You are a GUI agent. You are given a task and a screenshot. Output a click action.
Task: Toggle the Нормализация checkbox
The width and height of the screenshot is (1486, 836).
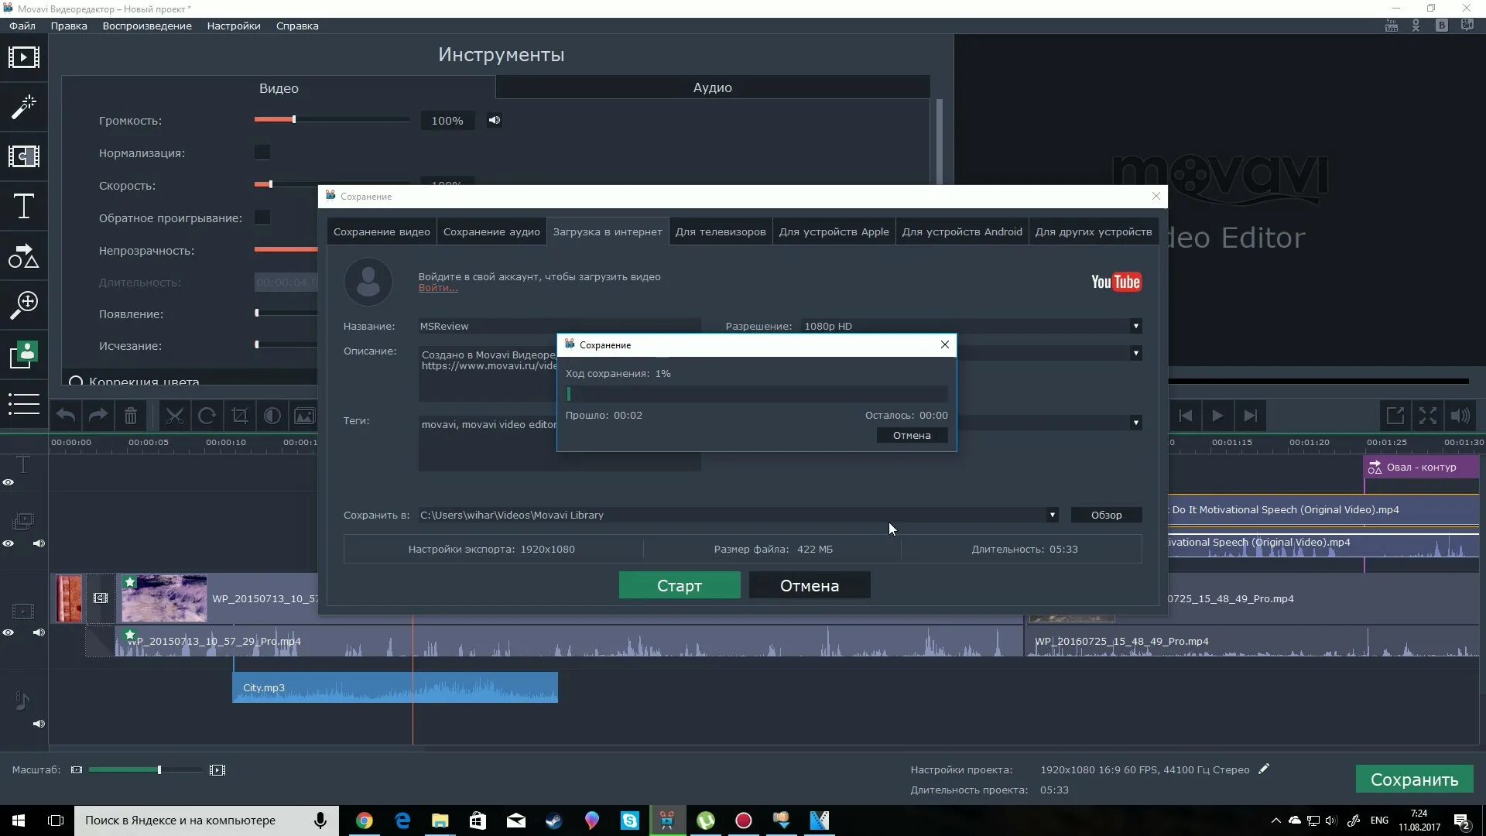pyautogui.click(x=262, y=152)
